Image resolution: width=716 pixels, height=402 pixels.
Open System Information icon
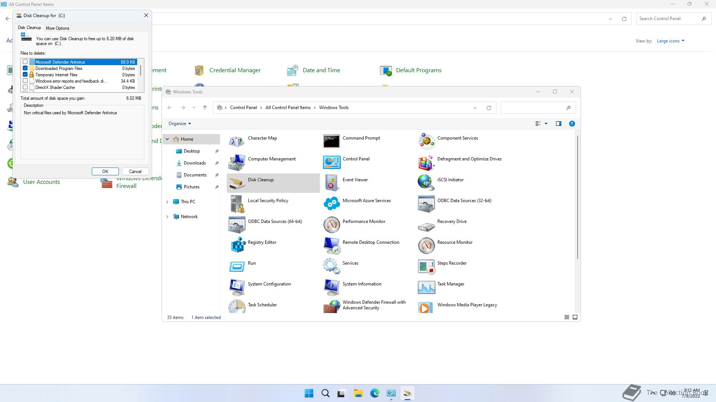click(332, 287)
